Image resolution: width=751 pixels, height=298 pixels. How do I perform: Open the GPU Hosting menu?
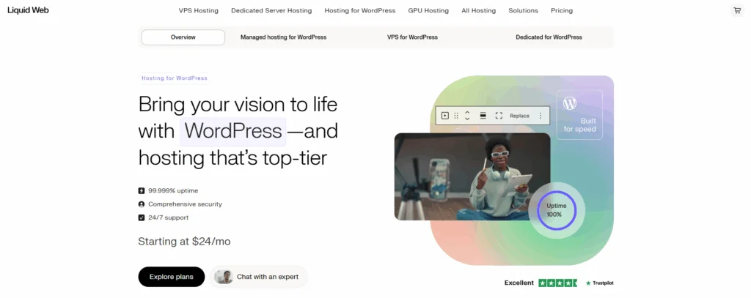tap(428, 10)
